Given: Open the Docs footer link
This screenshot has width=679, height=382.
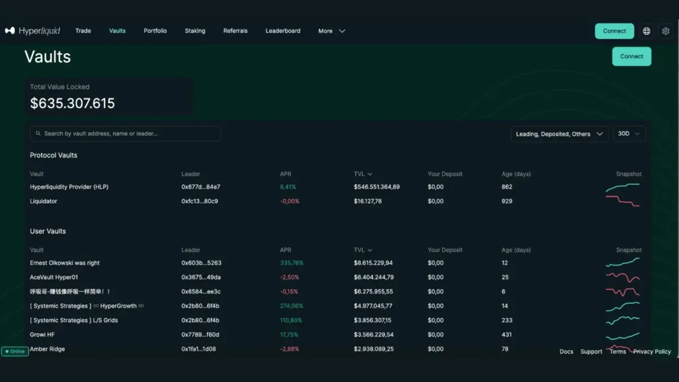Looking at the screenshot, I should 566,351.
